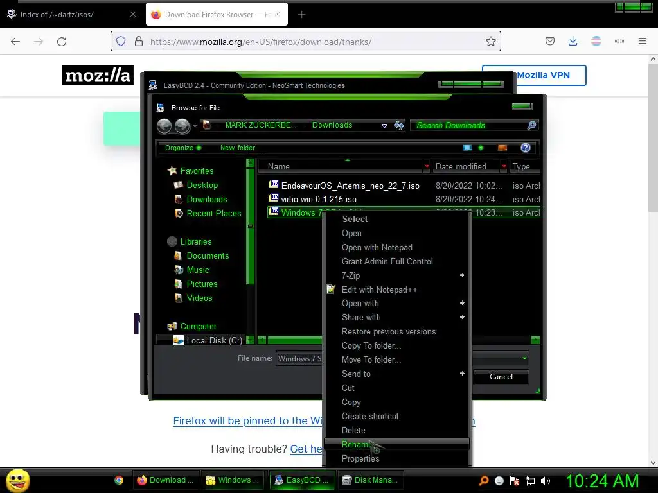Choose Open with Notepad in context menu

pos(396,247)
